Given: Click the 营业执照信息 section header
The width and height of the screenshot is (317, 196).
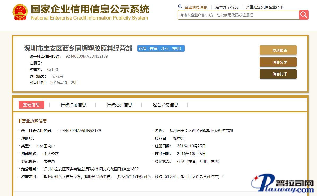Looking at the screenshot, I should 34,121.
